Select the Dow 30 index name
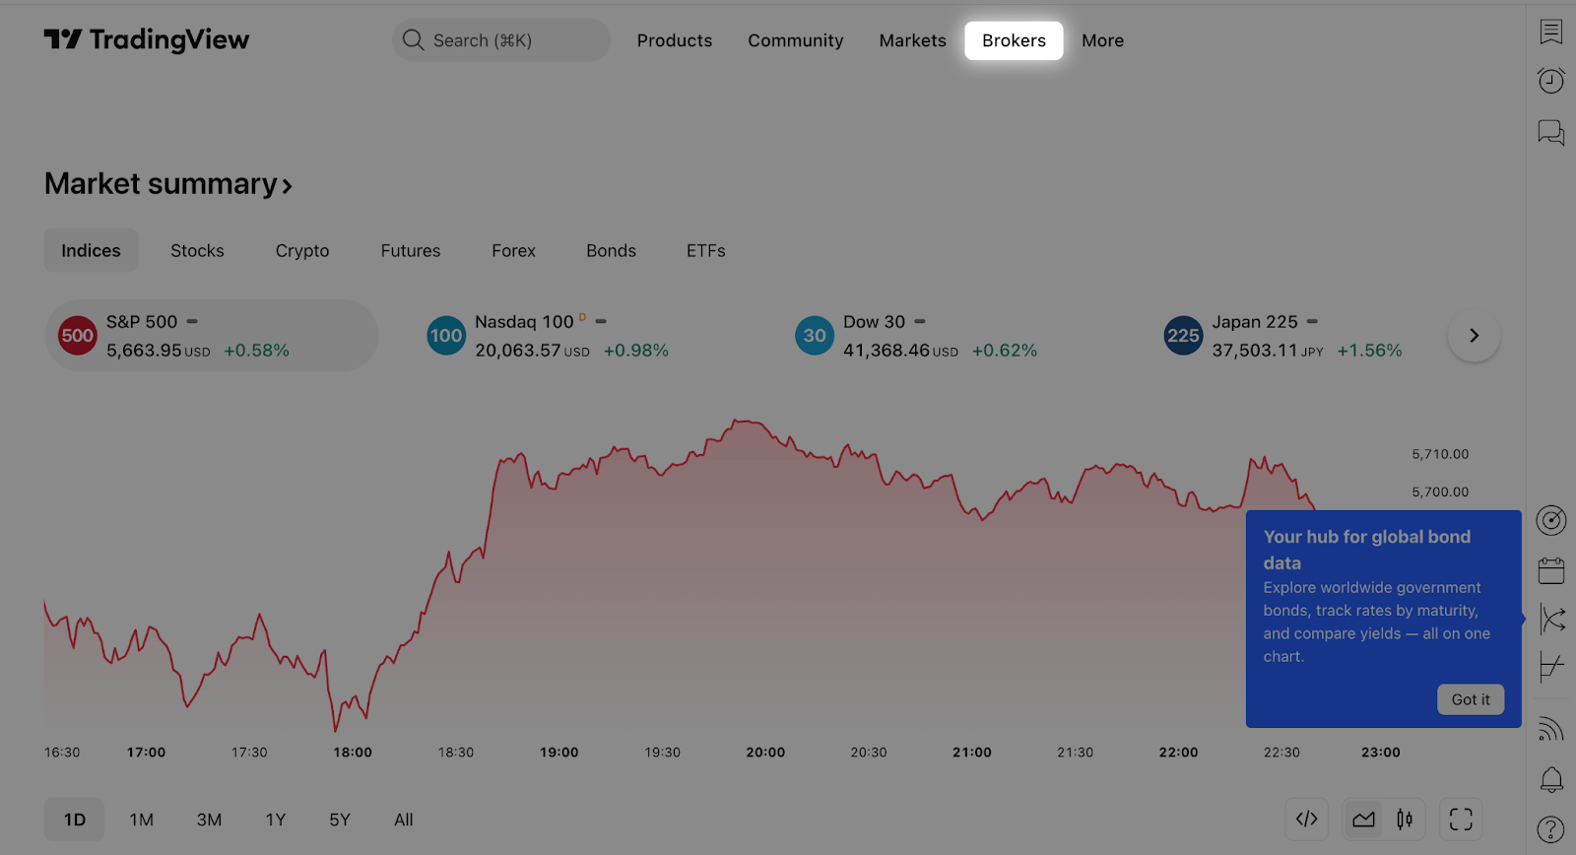The width and height of the screenshot is (1576, 855). coord(874,322)
